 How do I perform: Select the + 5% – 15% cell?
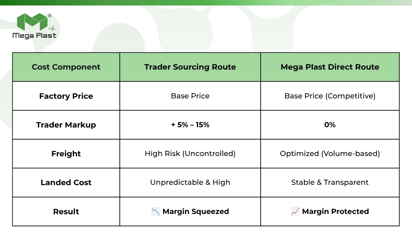click(x=190, y=125)
